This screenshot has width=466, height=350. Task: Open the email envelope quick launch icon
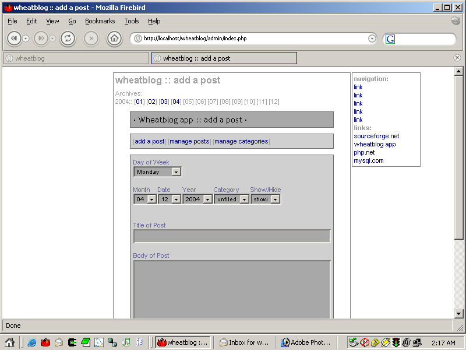coord(58,342)
